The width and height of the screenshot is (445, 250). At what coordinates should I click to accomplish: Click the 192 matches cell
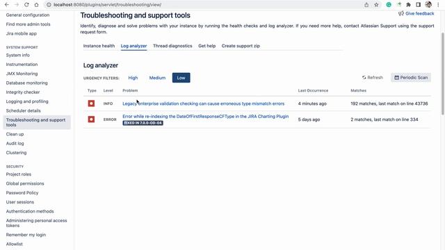(389, 103)
